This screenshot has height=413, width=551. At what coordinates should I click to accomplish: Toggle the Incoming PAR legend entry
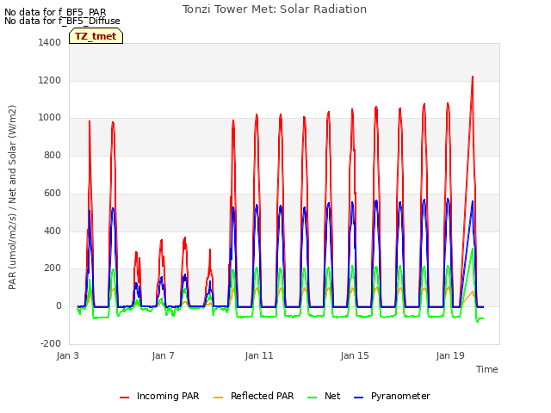[x=159, y=396]
